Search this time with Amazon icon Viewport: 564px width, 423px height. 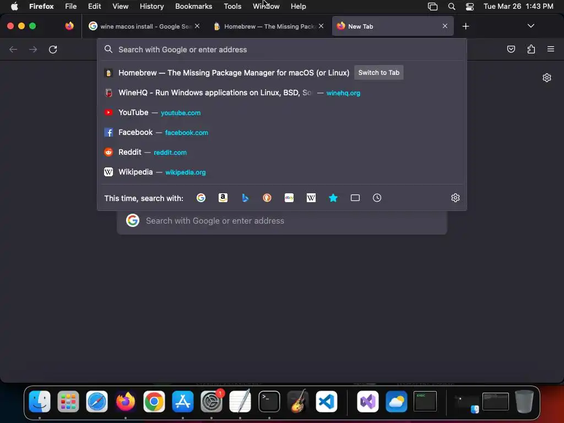[223, 198]
